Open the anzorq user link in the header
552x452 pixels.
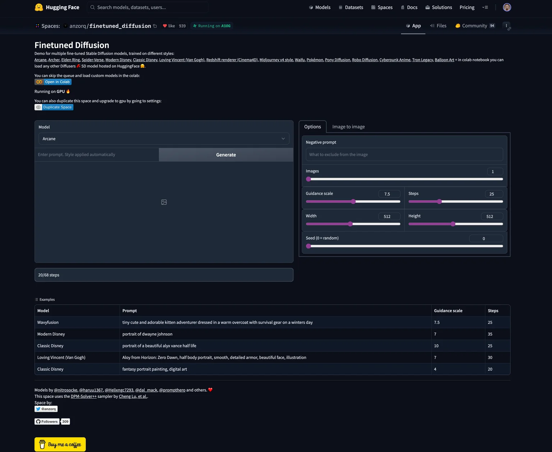78,26
